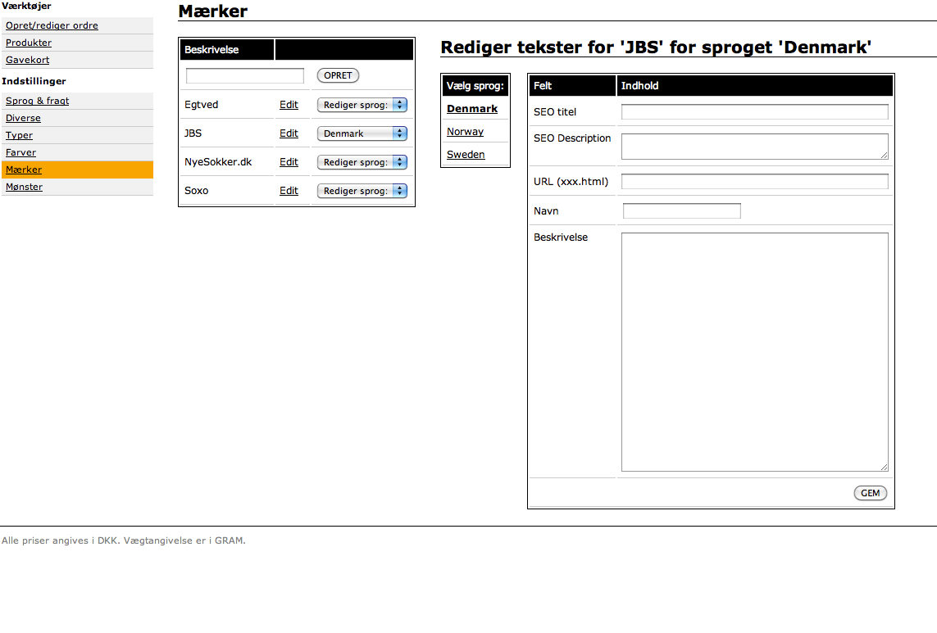The image size is (937, 633).
Task: Open Denmark dropdown for JBS
Action: coord(362,133)
